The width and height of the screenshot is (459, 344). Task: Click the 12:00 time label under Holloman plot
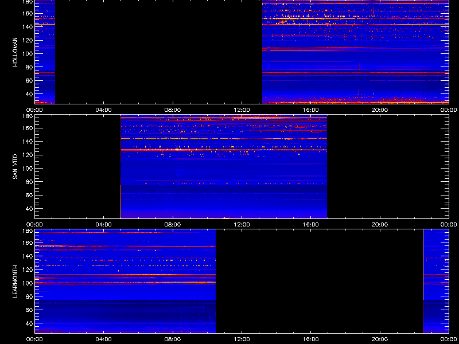tap(242, 110)
